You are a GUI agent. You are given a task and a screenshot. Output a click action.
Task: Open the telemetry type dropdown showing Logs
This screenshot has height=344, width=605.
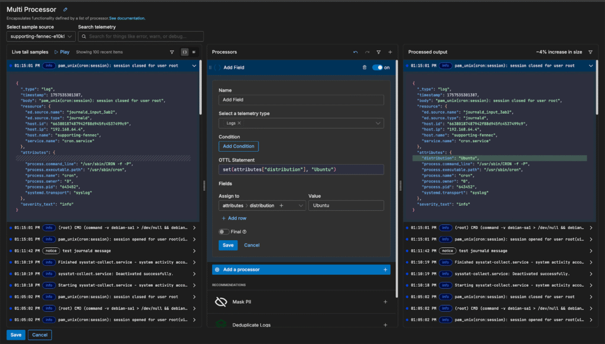(301, 123)
